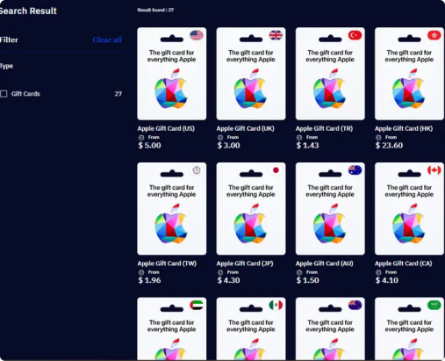Select the Apple Gift Card (JP) title
Viewport: 445px width, 361px height.
click(245, 264)
